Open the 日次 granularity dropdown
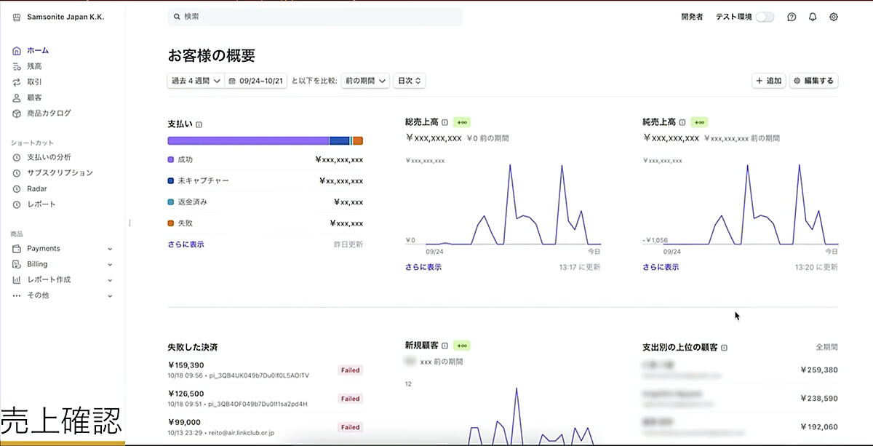Image resolution: width=873 pixels, height=446 pixels. click(409, 81)
